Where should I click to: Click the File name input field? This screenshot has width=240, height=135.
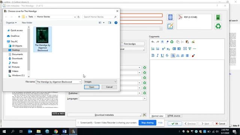(57, 82)
